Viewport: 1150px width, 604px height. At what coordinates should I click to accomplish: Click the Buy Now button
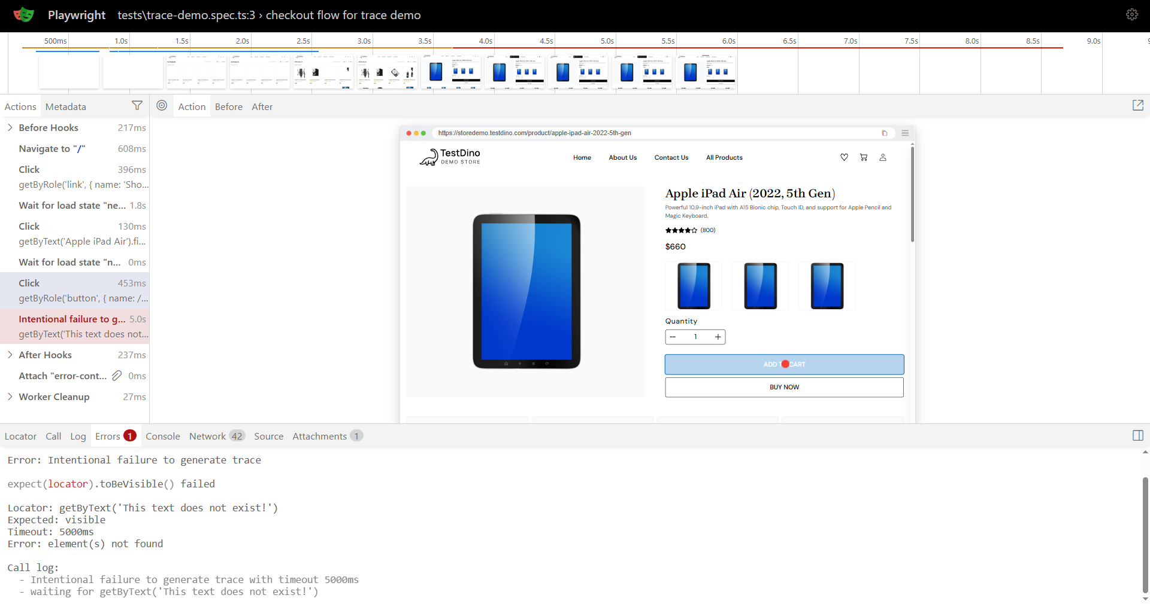[783, 387]
